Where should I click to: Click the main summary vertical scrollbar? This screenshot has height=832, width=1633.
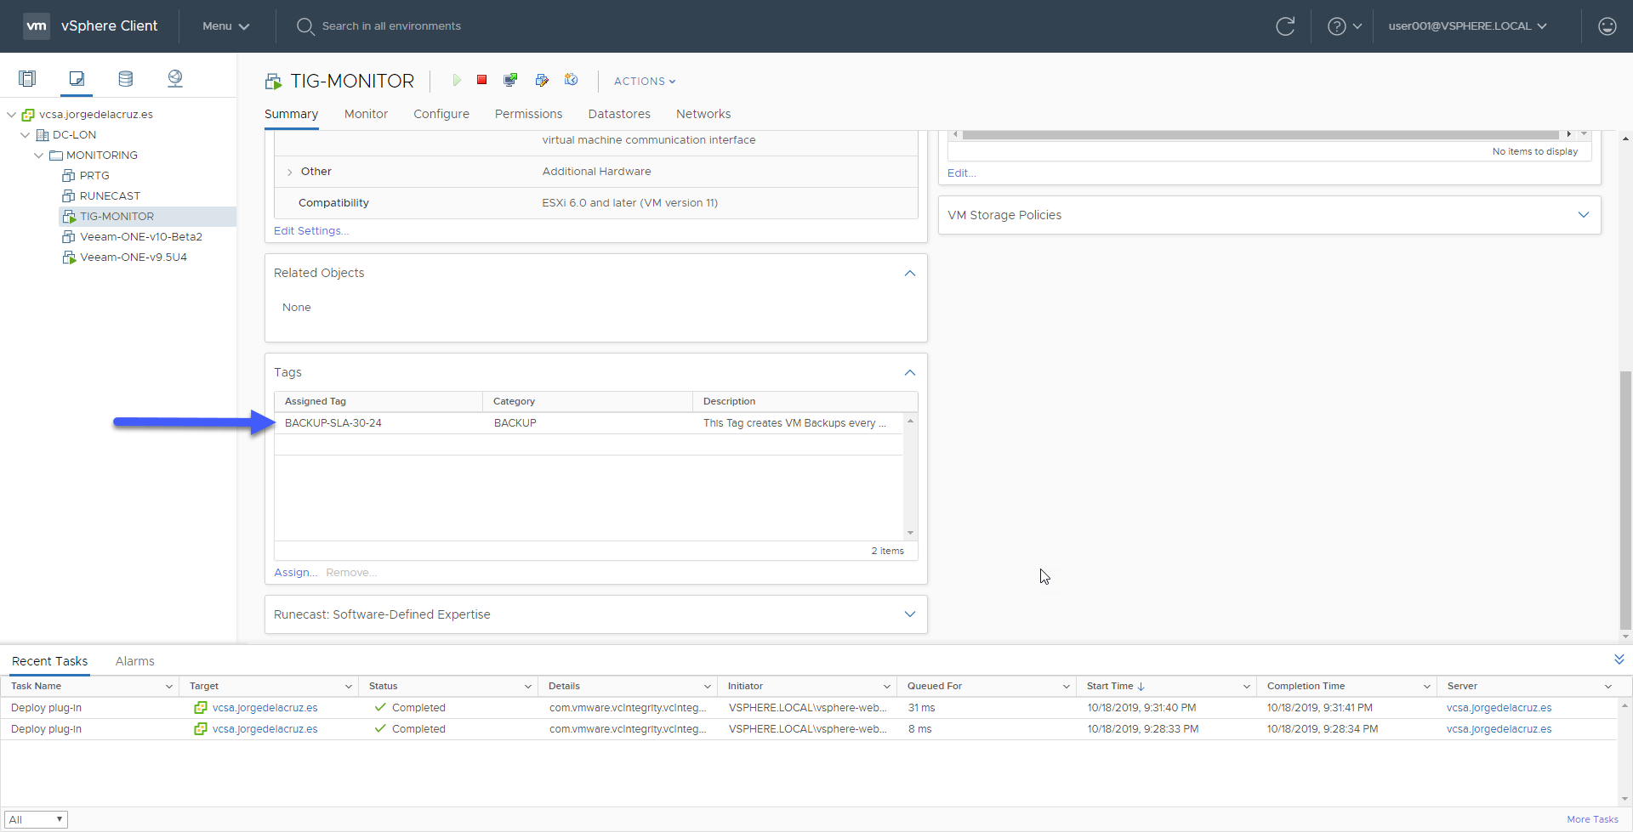(1625, 500)
